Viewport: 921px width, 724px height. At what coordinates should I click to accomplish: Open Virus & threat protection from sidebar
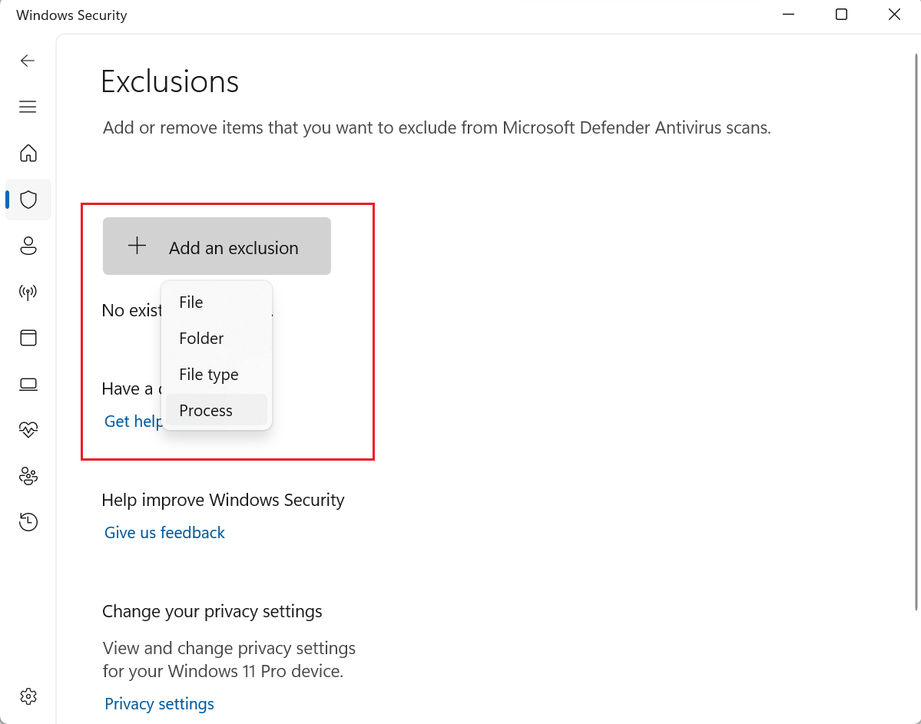click(x=28, y=200)
